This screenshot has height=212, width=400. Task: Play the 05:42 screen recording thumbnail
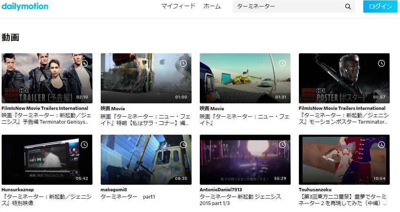click(47, 160)
